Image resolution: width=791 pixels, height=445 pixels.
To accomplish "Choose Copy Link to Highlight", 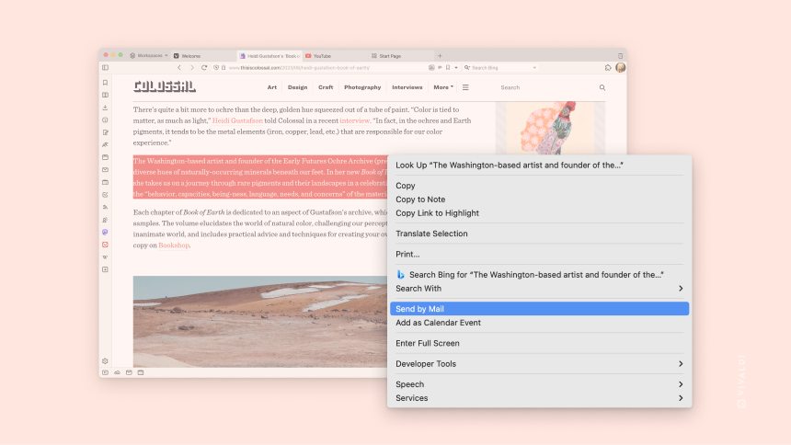I will [x=539, y=213].
